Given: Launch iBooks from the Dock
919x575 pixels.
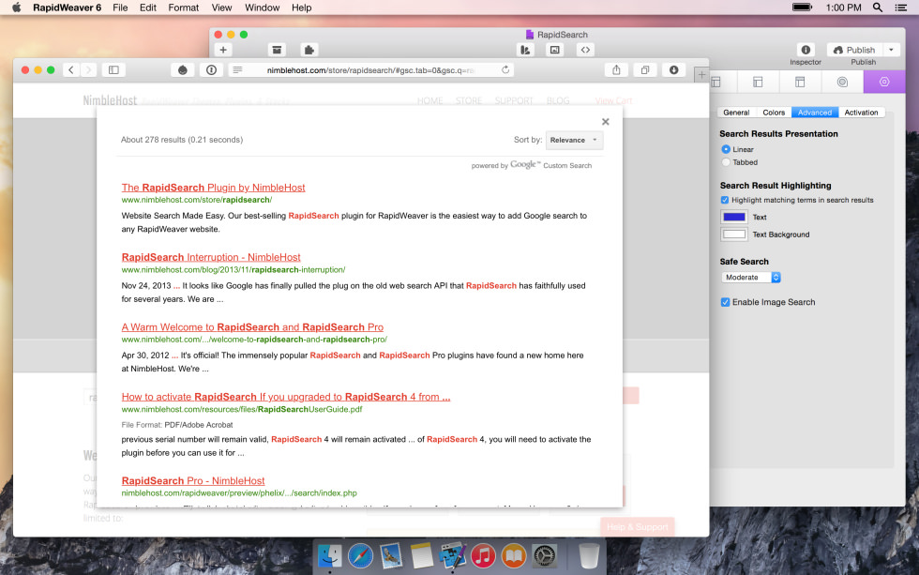Looking at the screenshot, I should (514, 555).
